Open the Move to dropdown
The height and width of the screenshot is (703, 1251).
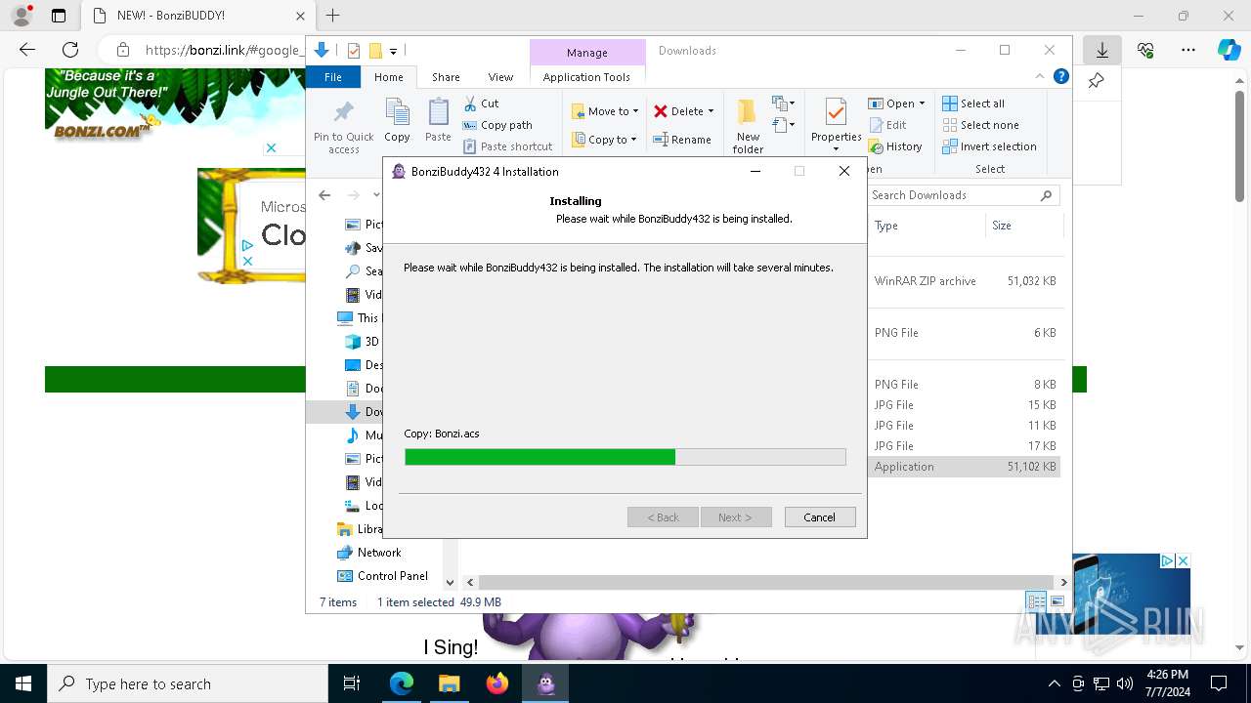point(605,111)
